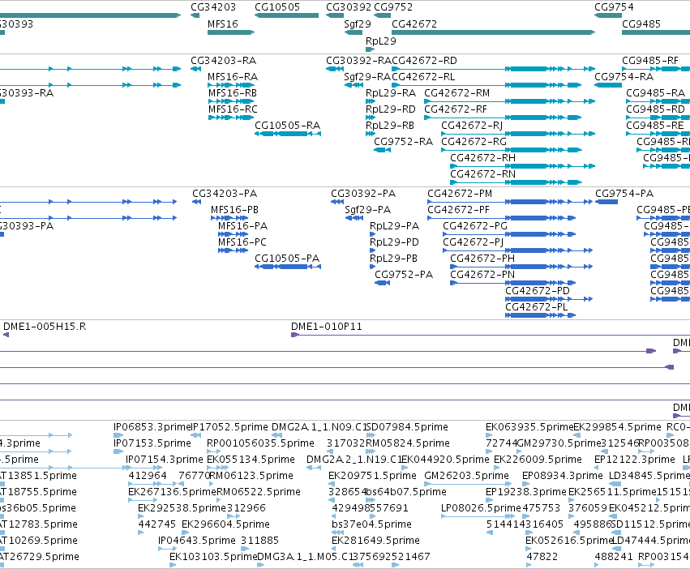Open the CG30392 gene label
This screenshot has height=569, width=690.
click(x=349, y=7)
